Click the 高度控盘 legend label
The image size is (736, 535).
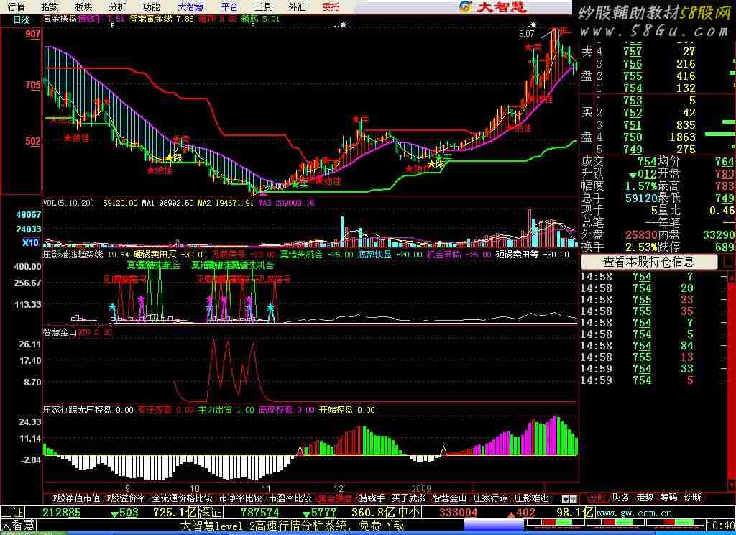(275, 410)
